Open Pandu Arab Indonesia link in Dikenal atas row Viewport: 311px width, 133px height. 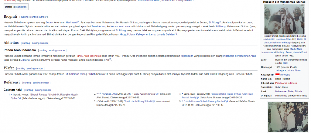[x=286, y=83]
